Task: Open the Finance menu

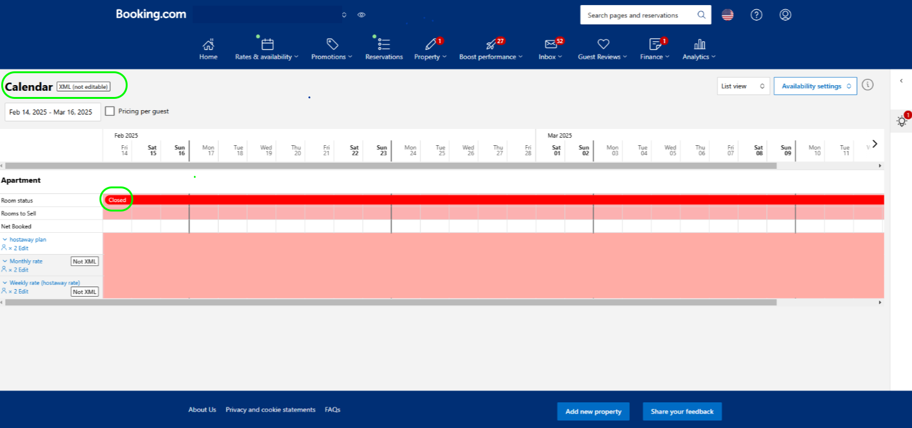Action: click(655, 56)
